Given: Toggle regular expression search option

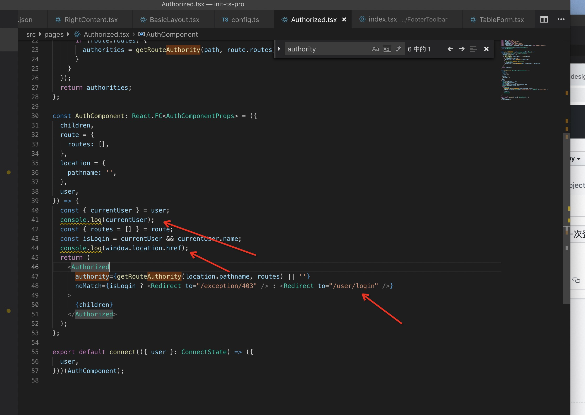Looking at the screenshot, I should point(398,49).
